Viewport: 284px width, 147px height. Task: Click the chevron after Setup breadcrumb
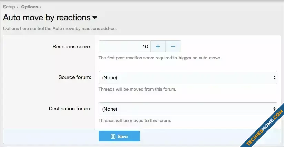(x=18, y=7)
